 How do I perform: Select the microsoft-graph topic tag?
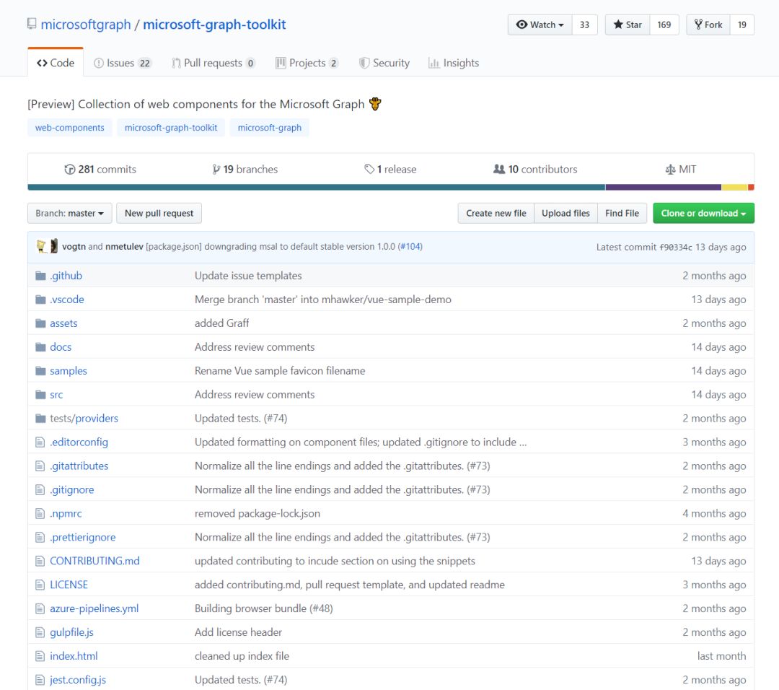coord(270,128)
